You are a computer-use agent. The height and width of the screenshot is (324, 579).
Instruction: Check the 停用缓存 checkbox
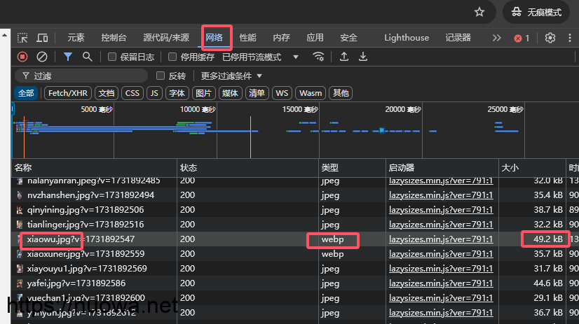[172, 57]
